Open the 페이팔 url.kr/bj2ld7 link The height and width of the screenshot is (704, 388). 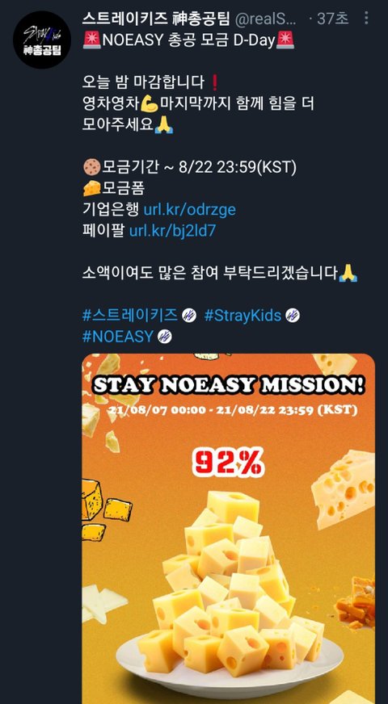pyautogui.click(x=172, y=231)
